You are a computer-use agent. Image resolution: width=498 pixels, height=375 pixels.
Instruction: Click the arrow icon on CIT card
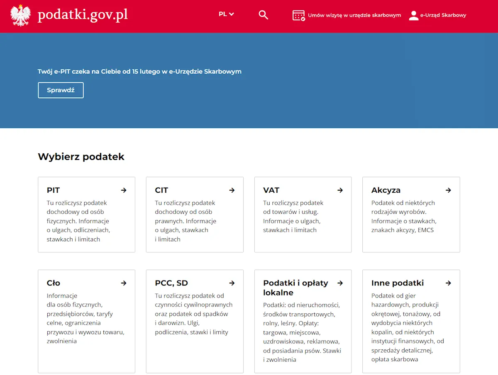(x=232, y=190)
